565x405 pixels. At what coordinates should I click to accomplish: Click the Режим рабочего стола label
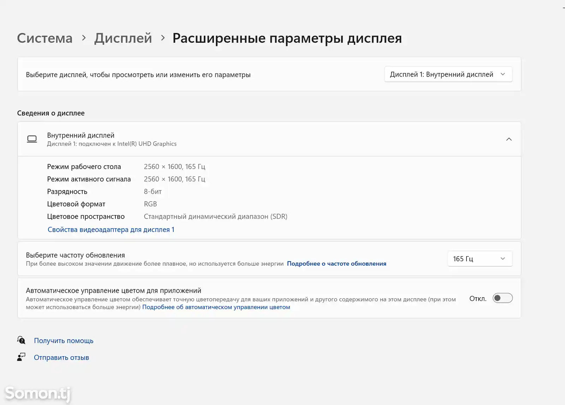(x=84, y=167)
